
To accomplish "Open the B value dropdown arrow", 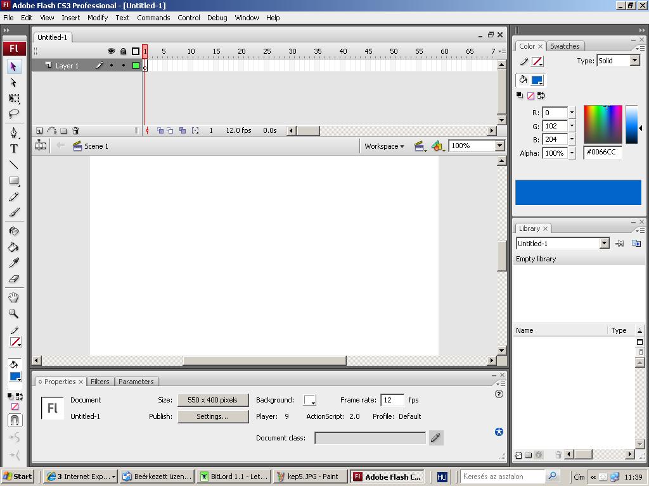I will click(x=572, y=139).
